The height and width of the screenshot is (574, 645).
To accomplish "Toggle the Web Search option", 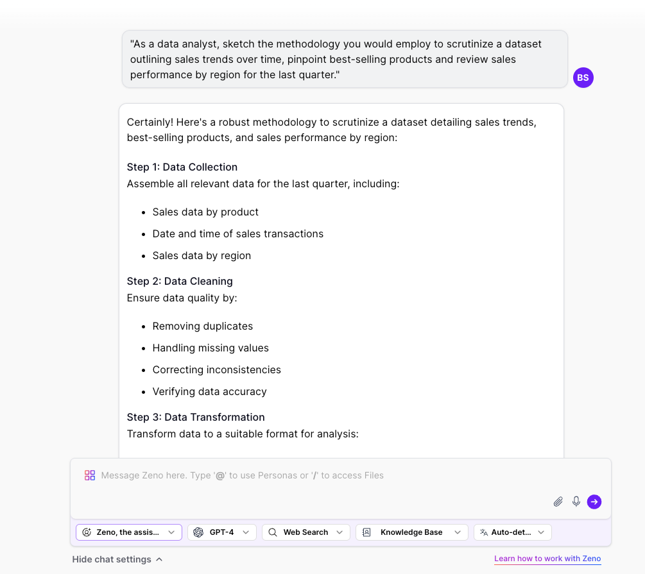I will 306,532.
